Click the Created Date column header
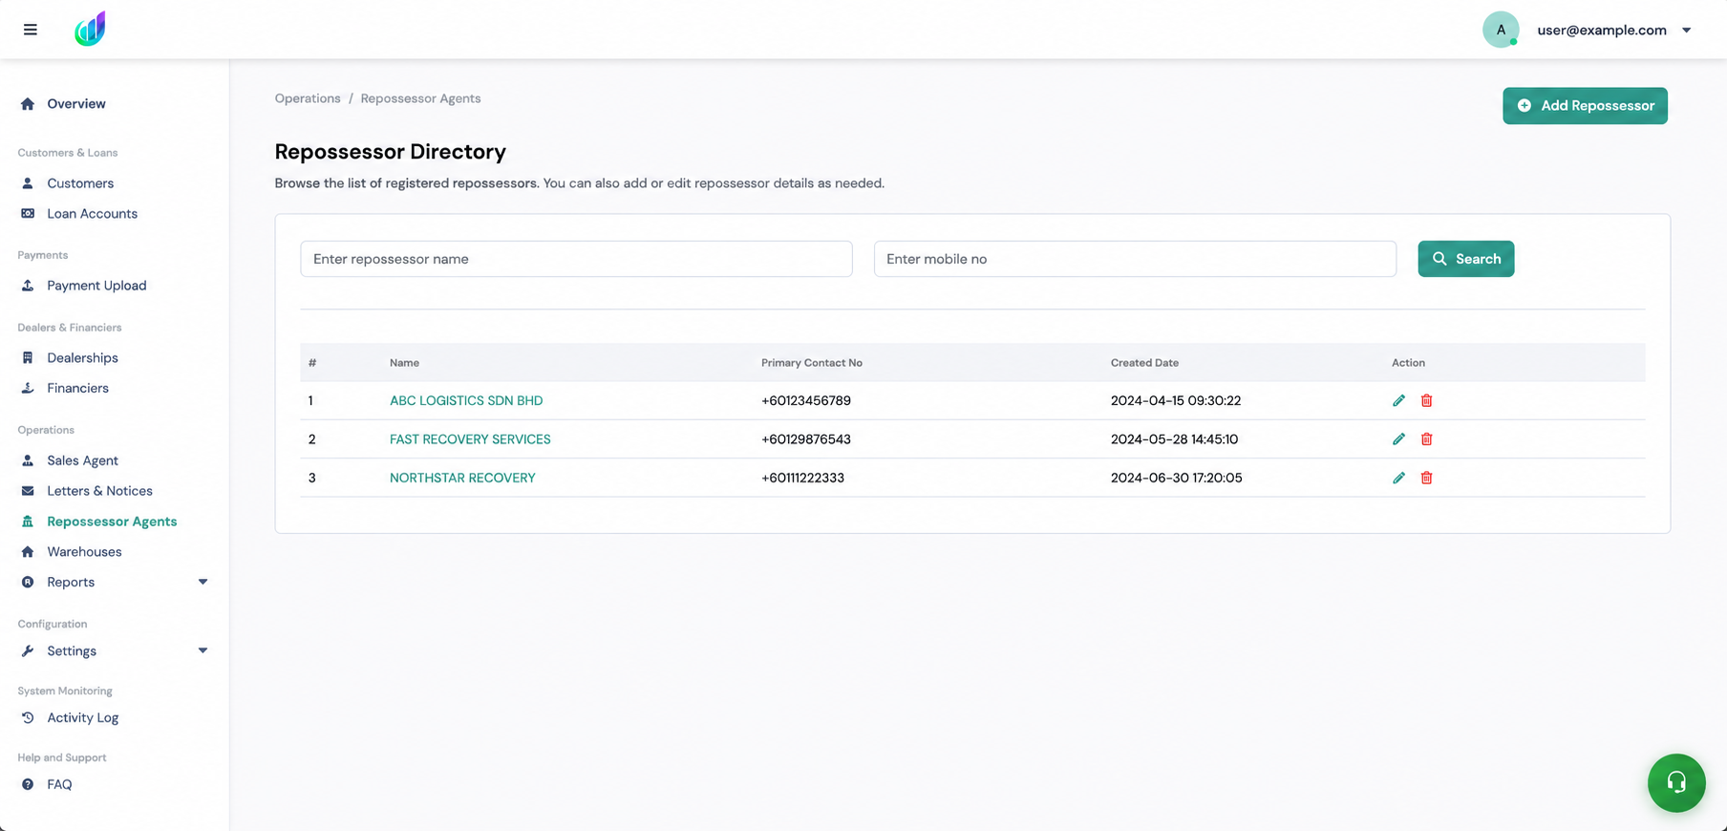Image resolution: width=1727 pixels, height=831 pixels. (x=1144, y=363)
